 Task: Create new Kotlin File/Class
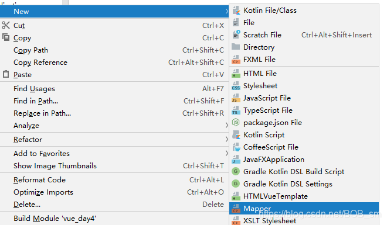pos(304,11)
